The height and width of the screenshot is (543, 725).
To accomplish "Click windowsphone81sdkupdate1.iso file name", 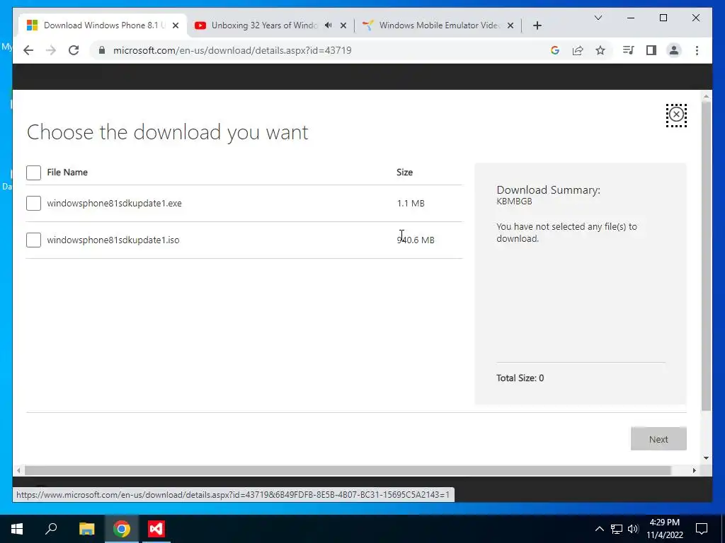I will (x=113, y=240).
